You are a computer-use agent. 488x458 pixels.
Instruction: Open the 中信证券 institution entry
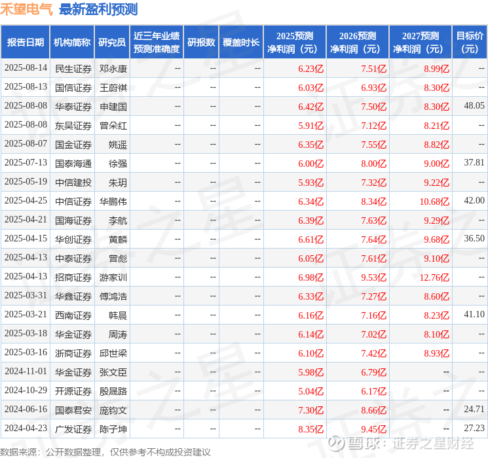73,202
